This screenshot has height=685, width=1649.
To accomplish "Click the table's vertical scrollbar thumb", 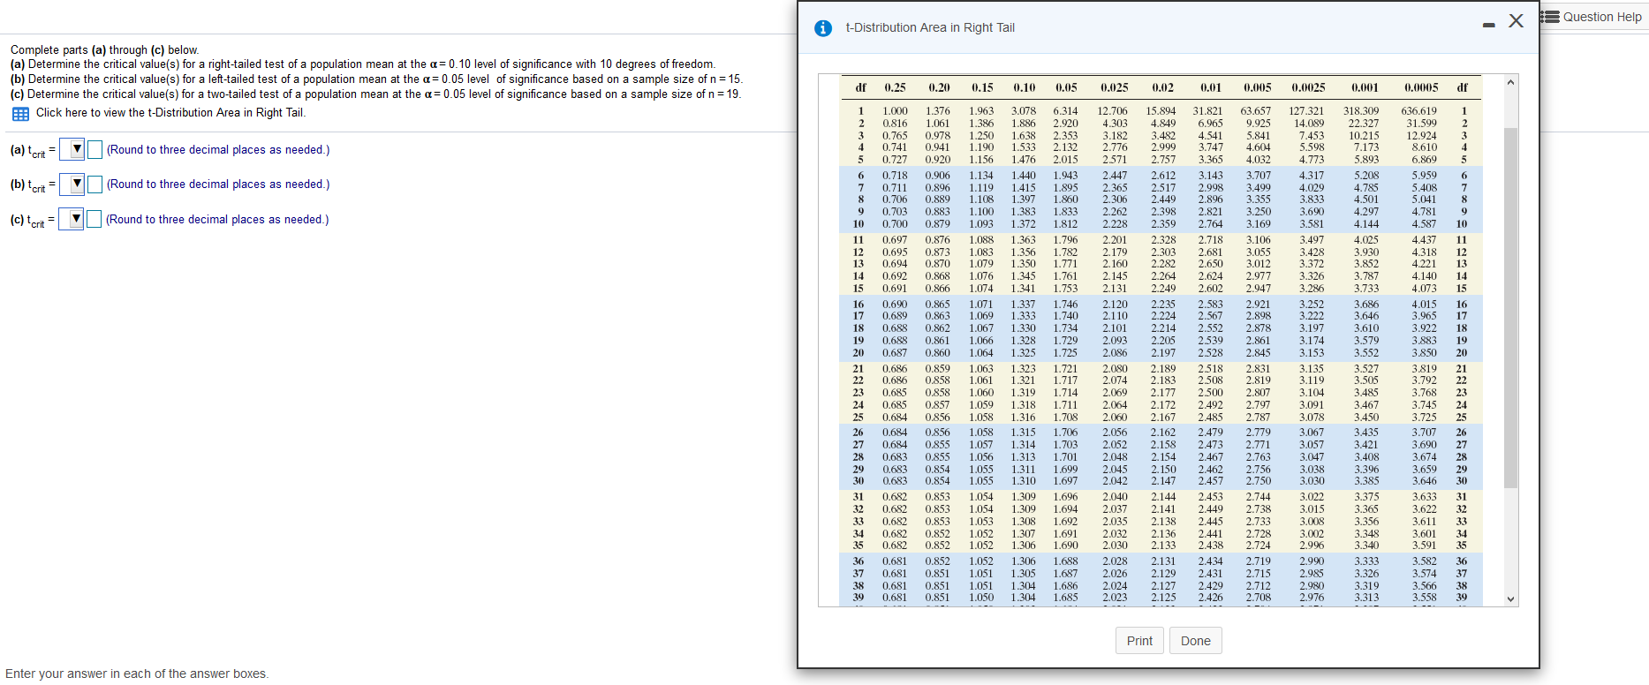I will [1510, 307].
